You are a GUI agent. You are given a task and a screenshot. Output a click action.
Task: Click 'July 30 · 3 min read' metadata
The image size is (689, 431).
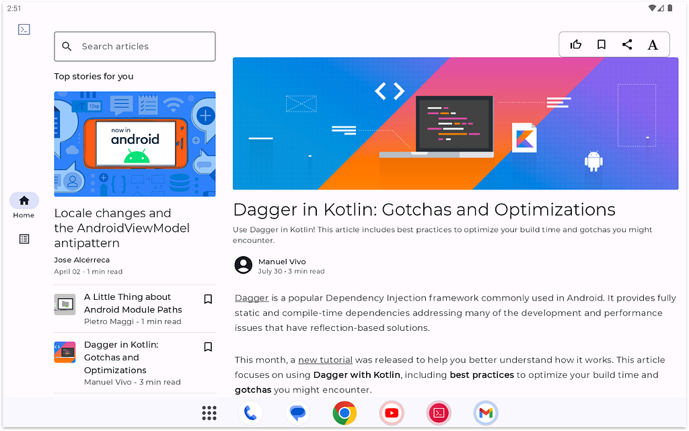291,271
